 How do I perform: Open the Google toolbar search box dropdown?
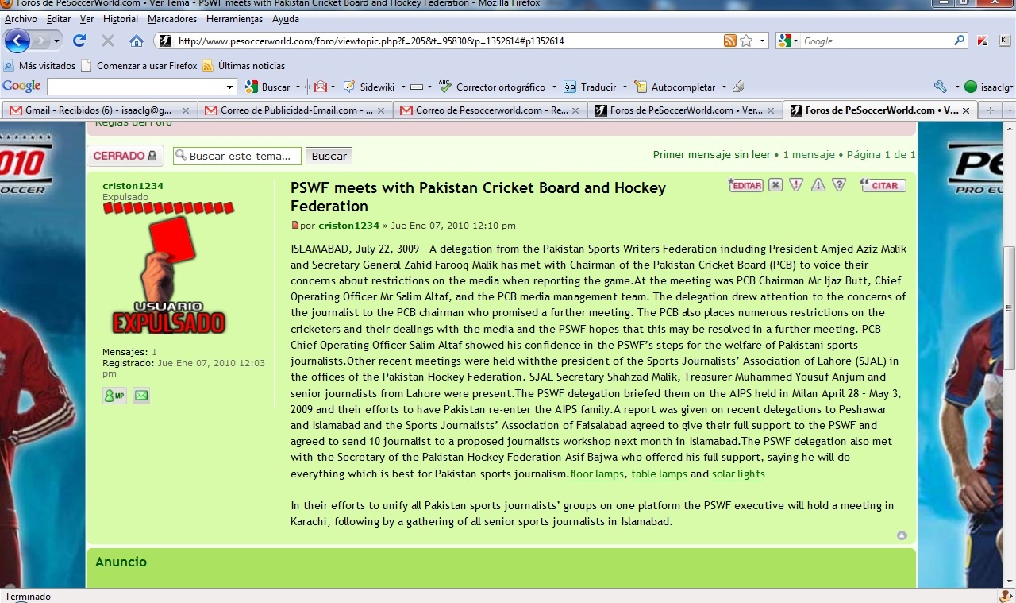[x=230, y=87]
